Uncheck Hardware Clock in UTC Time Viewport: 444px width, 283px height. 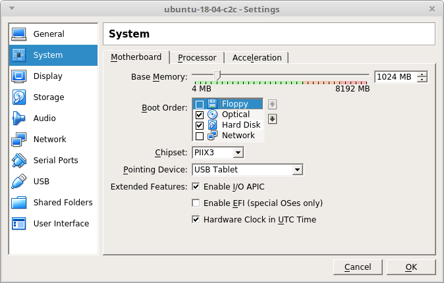point(196,220)
